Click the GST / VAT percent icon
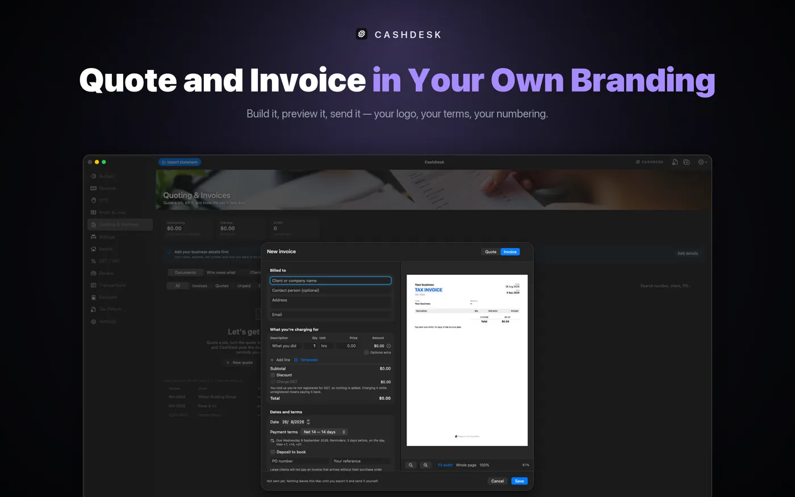The height and width of the screenshot is (497, 795). tap(94, 261)
